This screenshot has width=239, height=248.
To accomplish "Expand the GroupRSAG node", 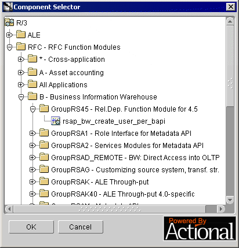I will 32,169.
